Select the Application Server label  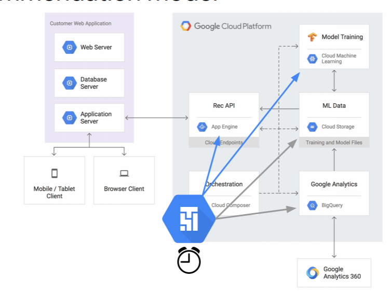click(96, 118)
